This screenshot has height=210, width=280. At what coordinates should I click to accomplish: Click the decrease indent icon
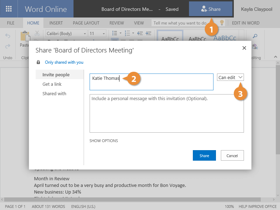coord(140,33)
